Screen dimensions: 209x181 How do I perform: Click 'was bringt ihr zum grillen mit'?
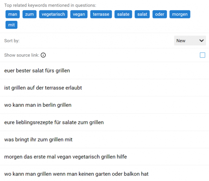pos(105,140)
